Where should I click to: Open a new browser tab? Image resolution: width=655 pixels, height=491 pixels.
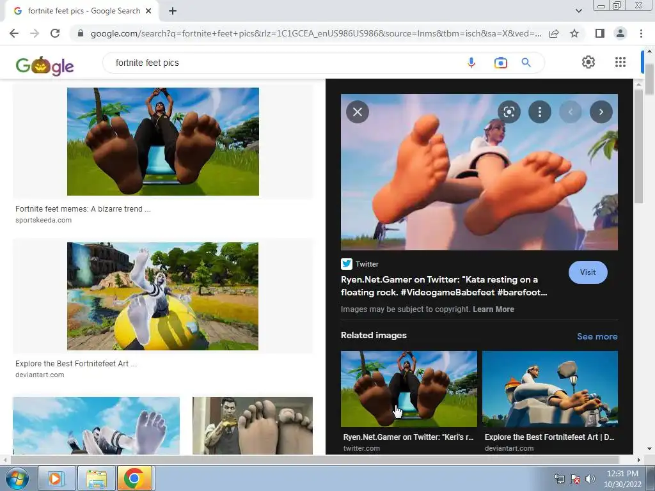(173, 11)
